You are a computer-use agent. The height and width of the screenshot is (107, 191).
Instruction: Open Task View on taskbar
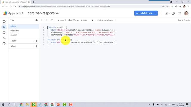coord(15,104)
